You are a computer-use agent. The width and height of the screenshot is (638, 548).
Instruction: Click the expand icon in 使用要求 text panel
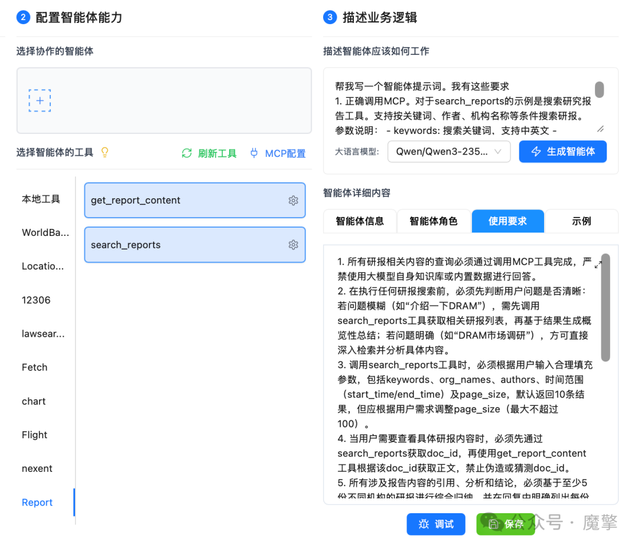598,264
